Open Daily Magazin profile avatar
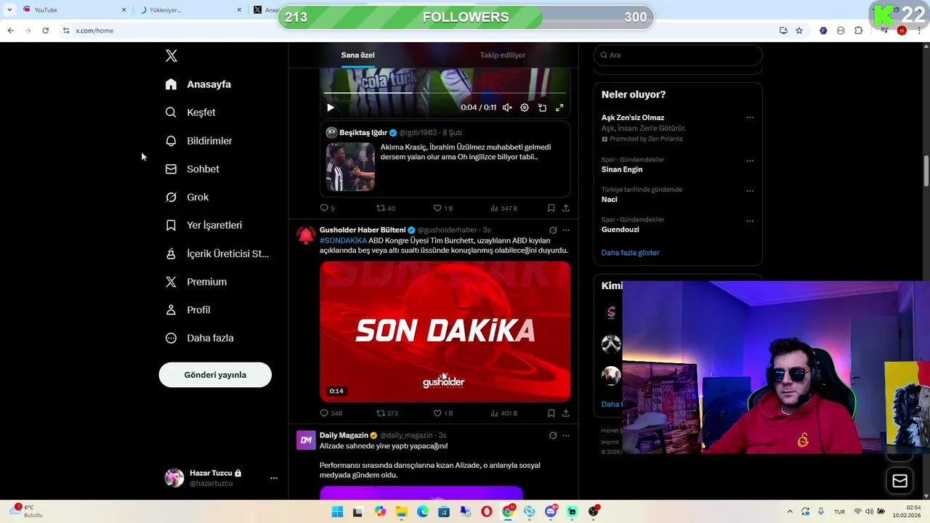The height and width of the screenshot is (523, 930). (306, 440)
